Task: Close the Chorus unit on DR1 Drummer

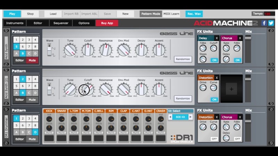Action: point(240,117)
